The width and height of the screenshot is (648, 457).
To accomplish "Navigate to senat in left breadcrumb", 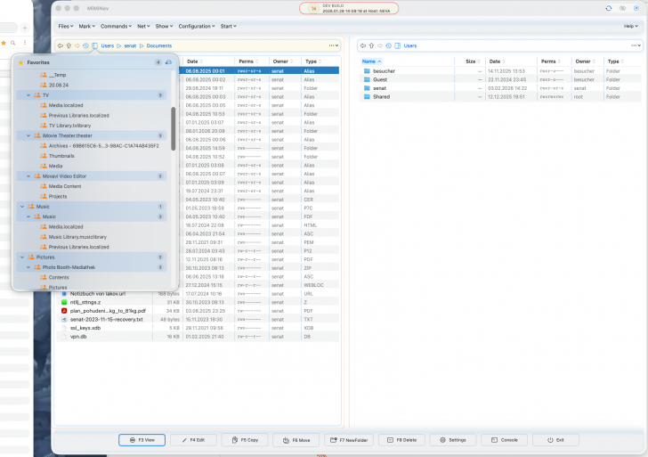I will coord(130,46).
